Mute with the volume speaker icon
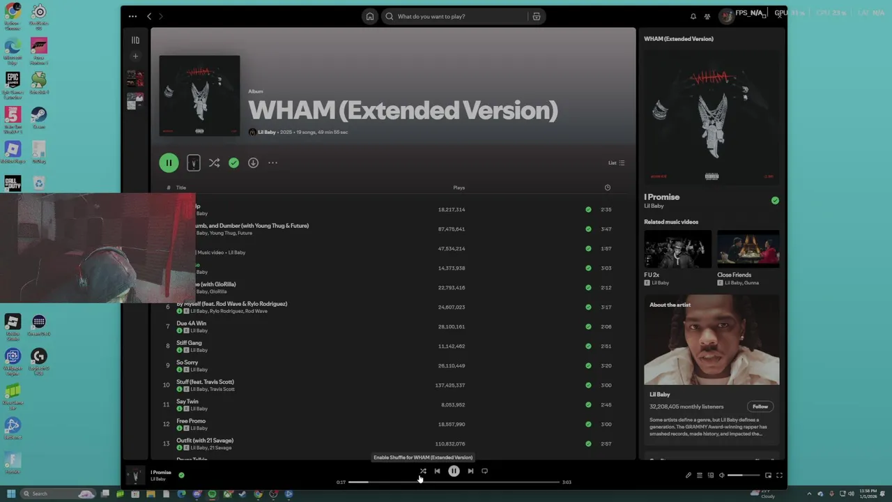The image size is (892, 502). 722,476
